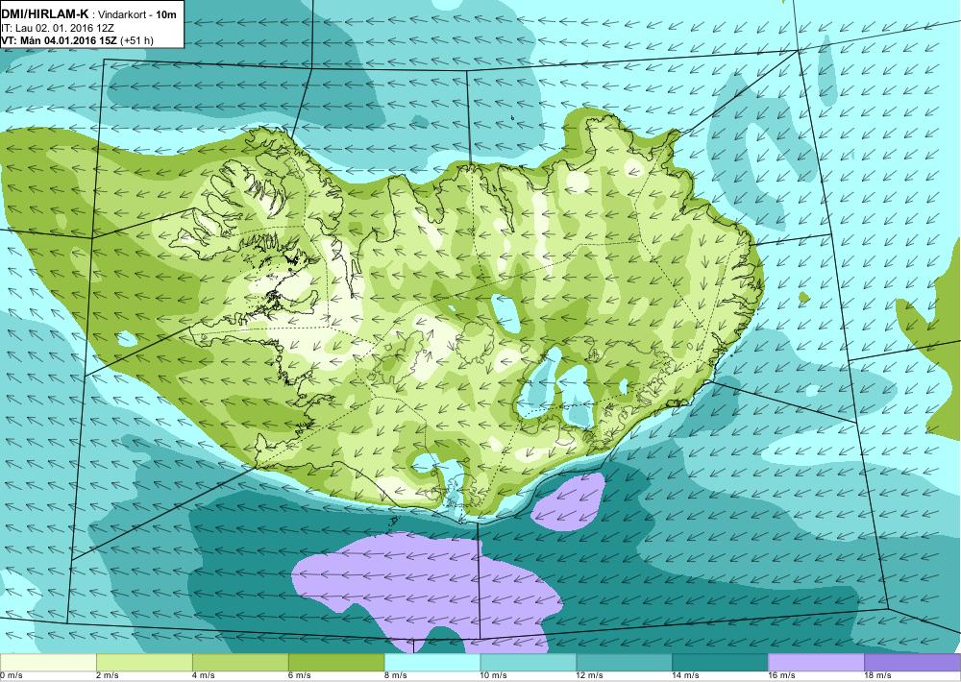Select the 4 m/s green legend swatch

click(x=240, y=663)
